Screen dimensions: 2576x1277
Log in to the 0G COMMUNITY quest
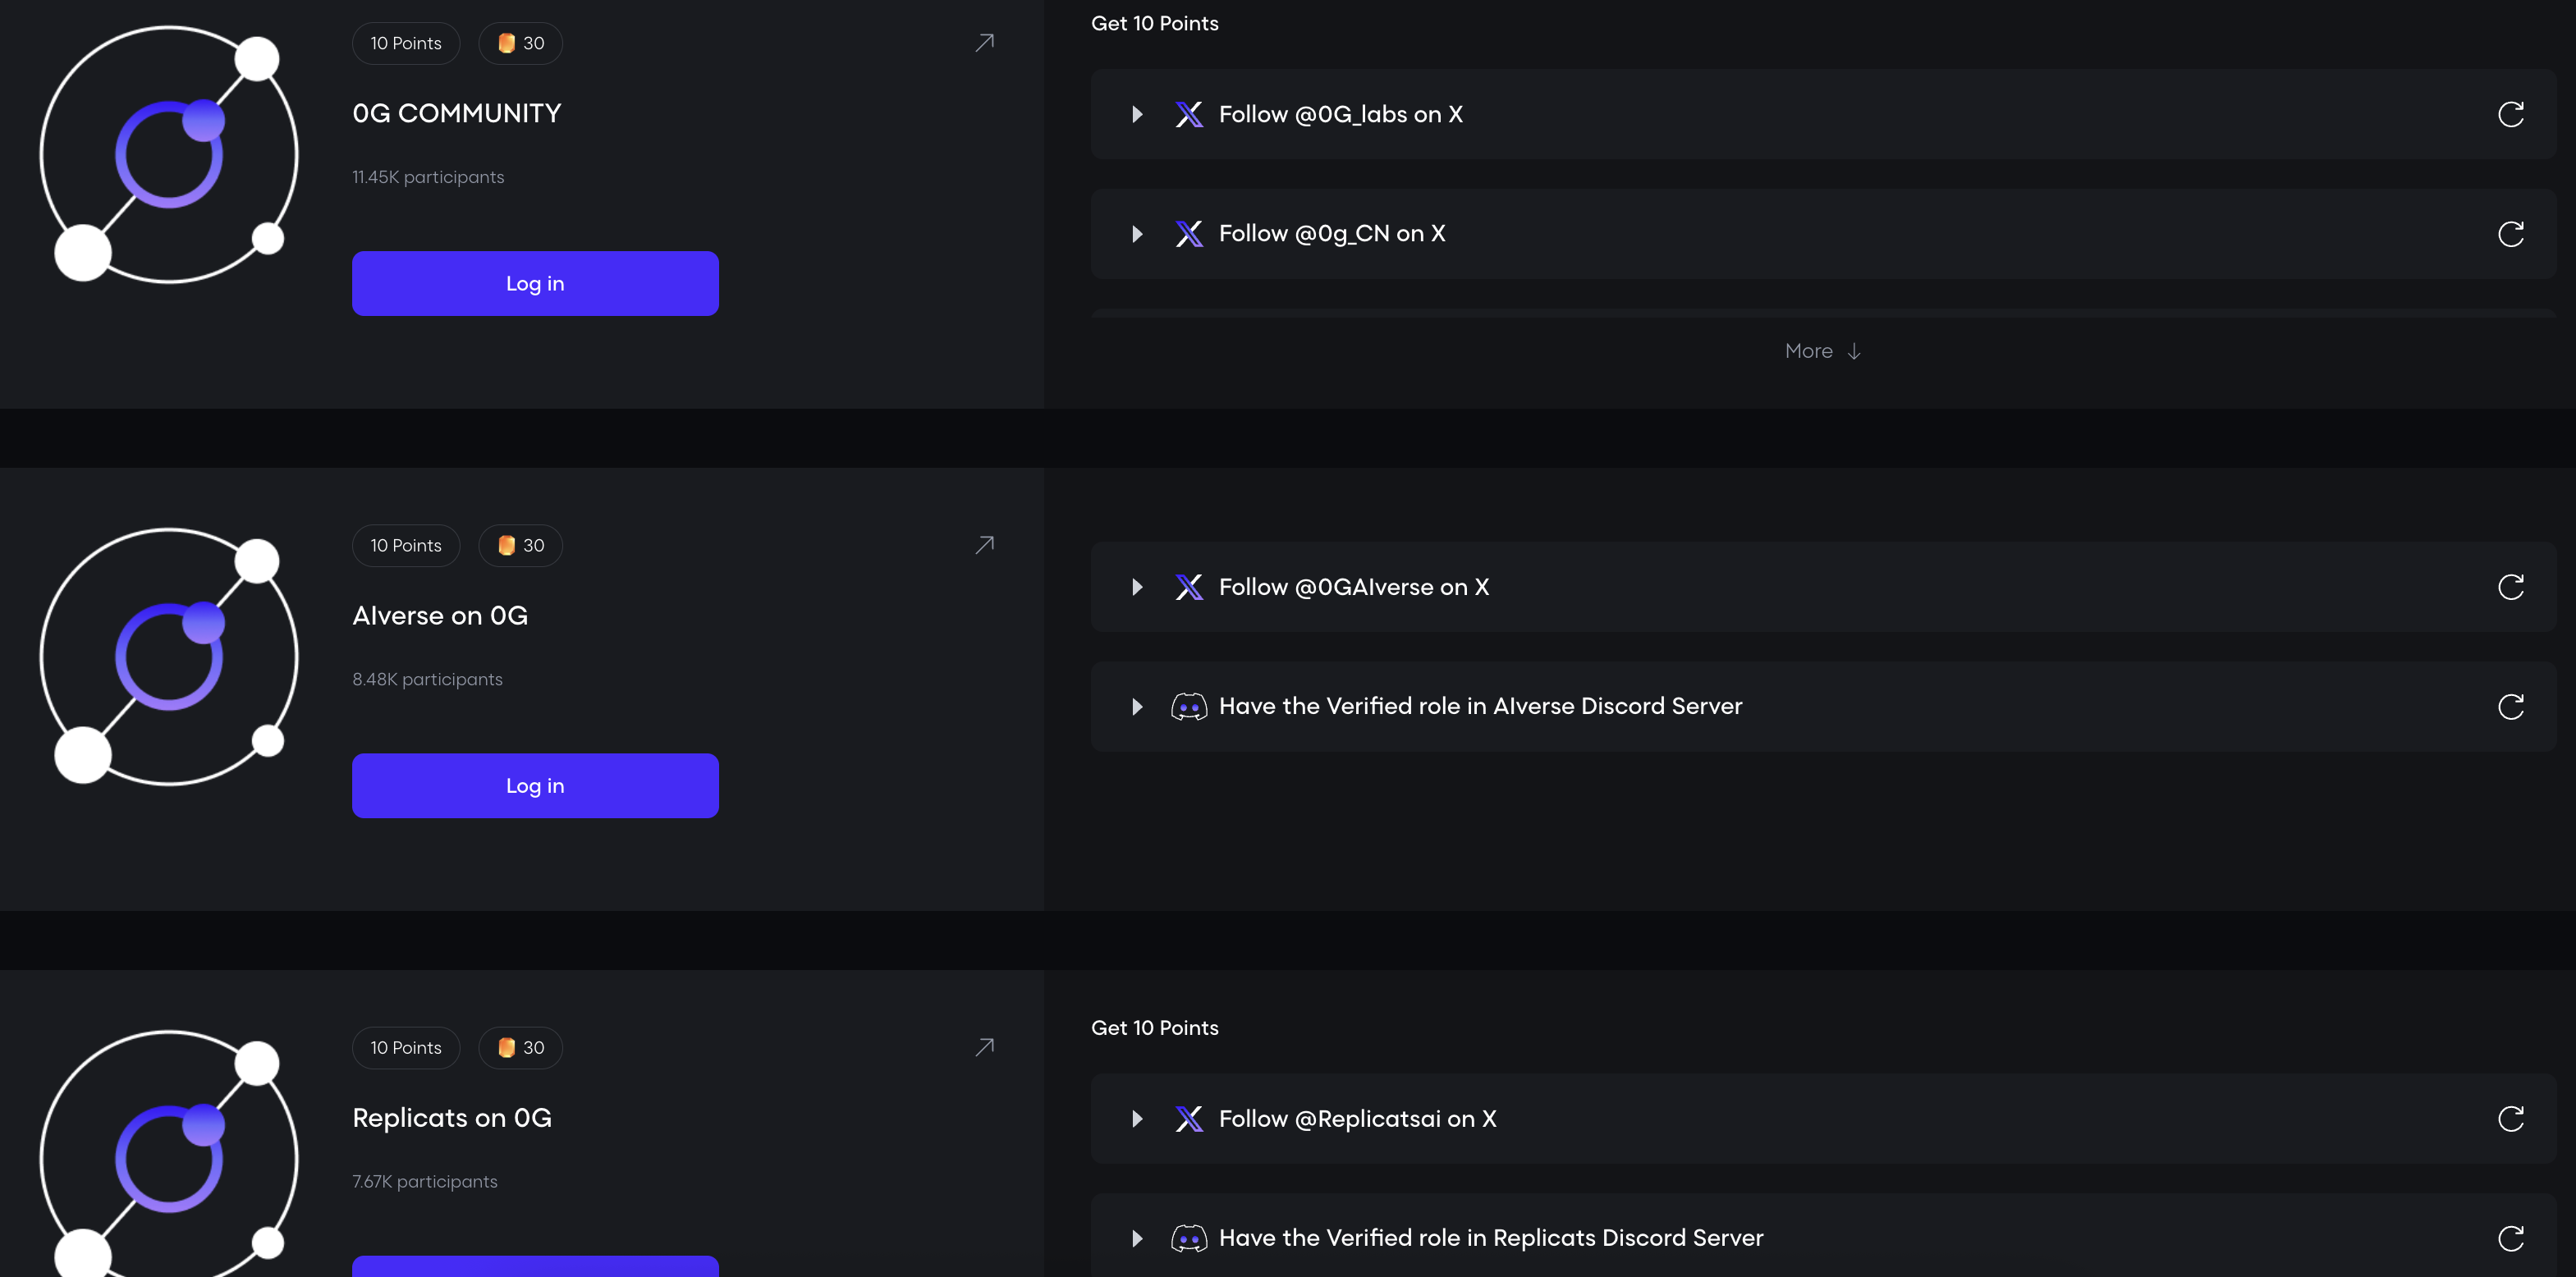[x=535, y=284]
